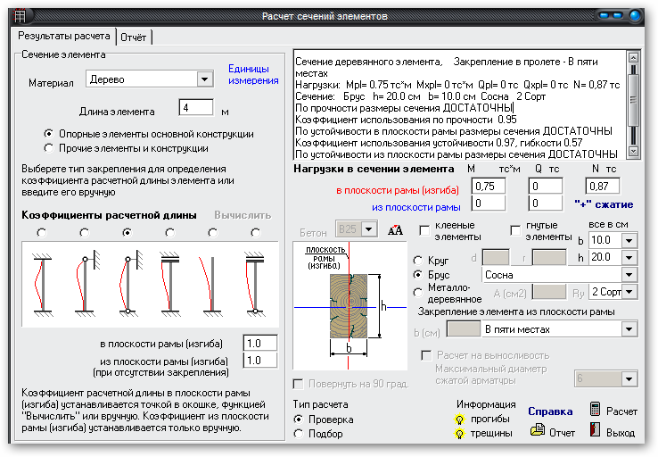Click the Единицы измерения link
This screenshot has height=457, width=658.
(252, 74)
